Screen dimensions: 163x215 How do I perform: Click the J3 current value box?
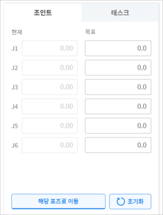(x=50, y=87)
